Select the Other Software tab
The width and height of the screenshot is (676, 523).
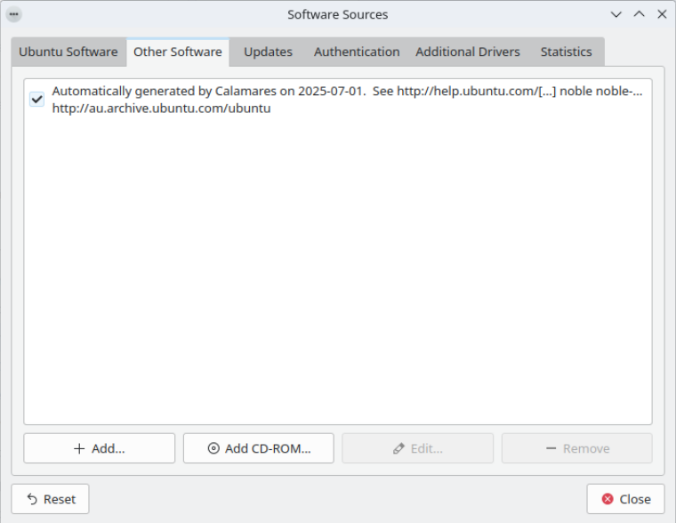click(x=178, y=52)
